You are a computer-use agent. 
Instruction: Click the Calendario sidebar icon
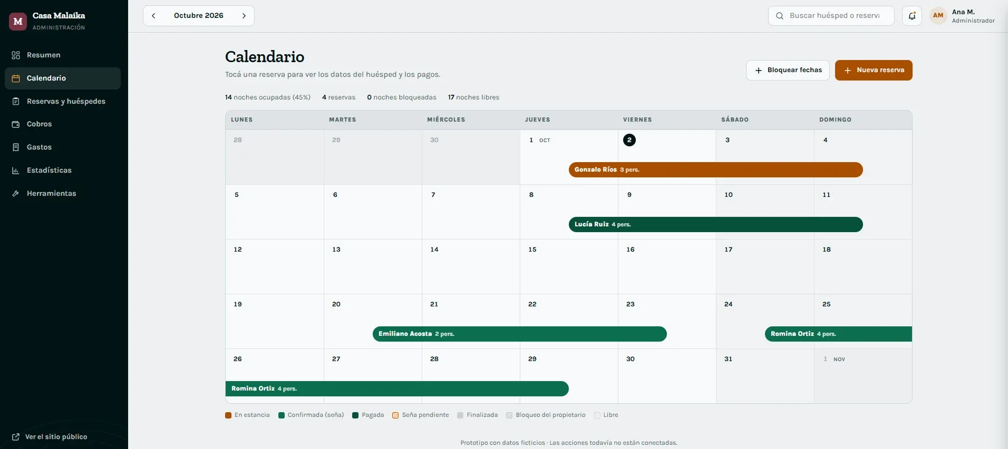tap(16, 78)
